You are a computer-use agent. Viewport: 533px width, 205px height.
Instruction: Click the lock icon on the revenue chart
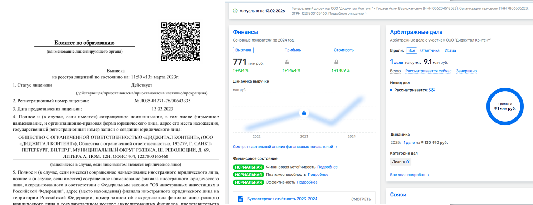tap(304, 113)
